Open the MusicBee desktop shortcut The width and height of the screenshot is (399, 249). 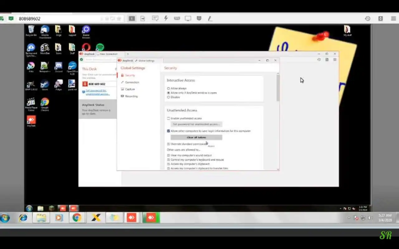[45, 49]
